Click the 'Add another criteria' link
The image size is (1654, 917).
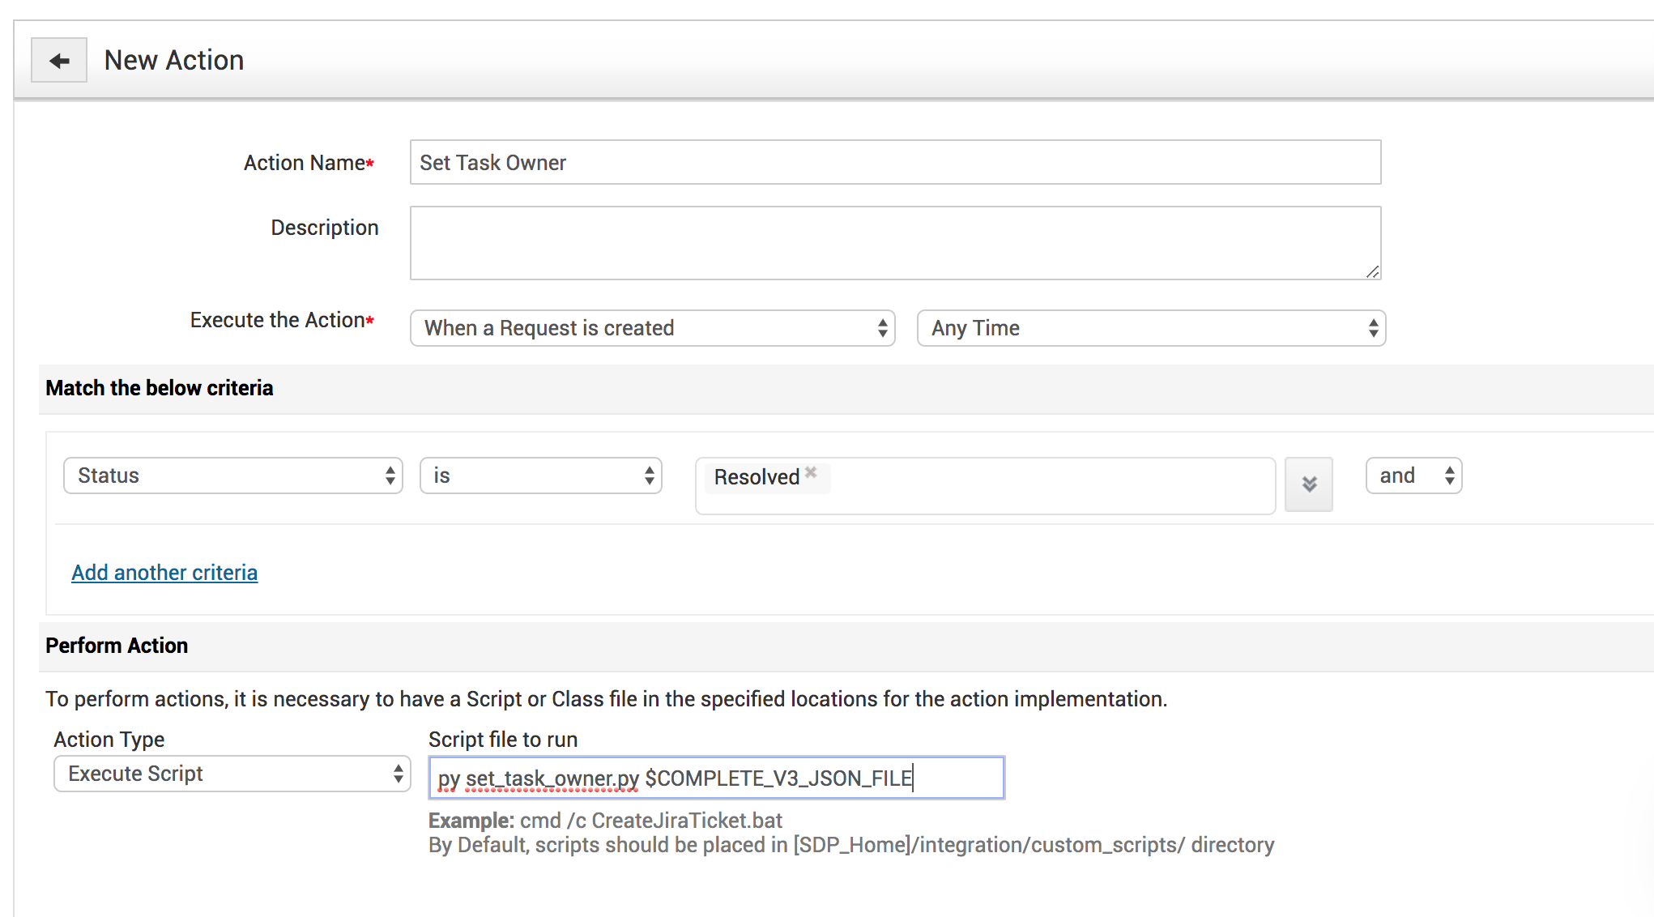[x=164, y=573]
